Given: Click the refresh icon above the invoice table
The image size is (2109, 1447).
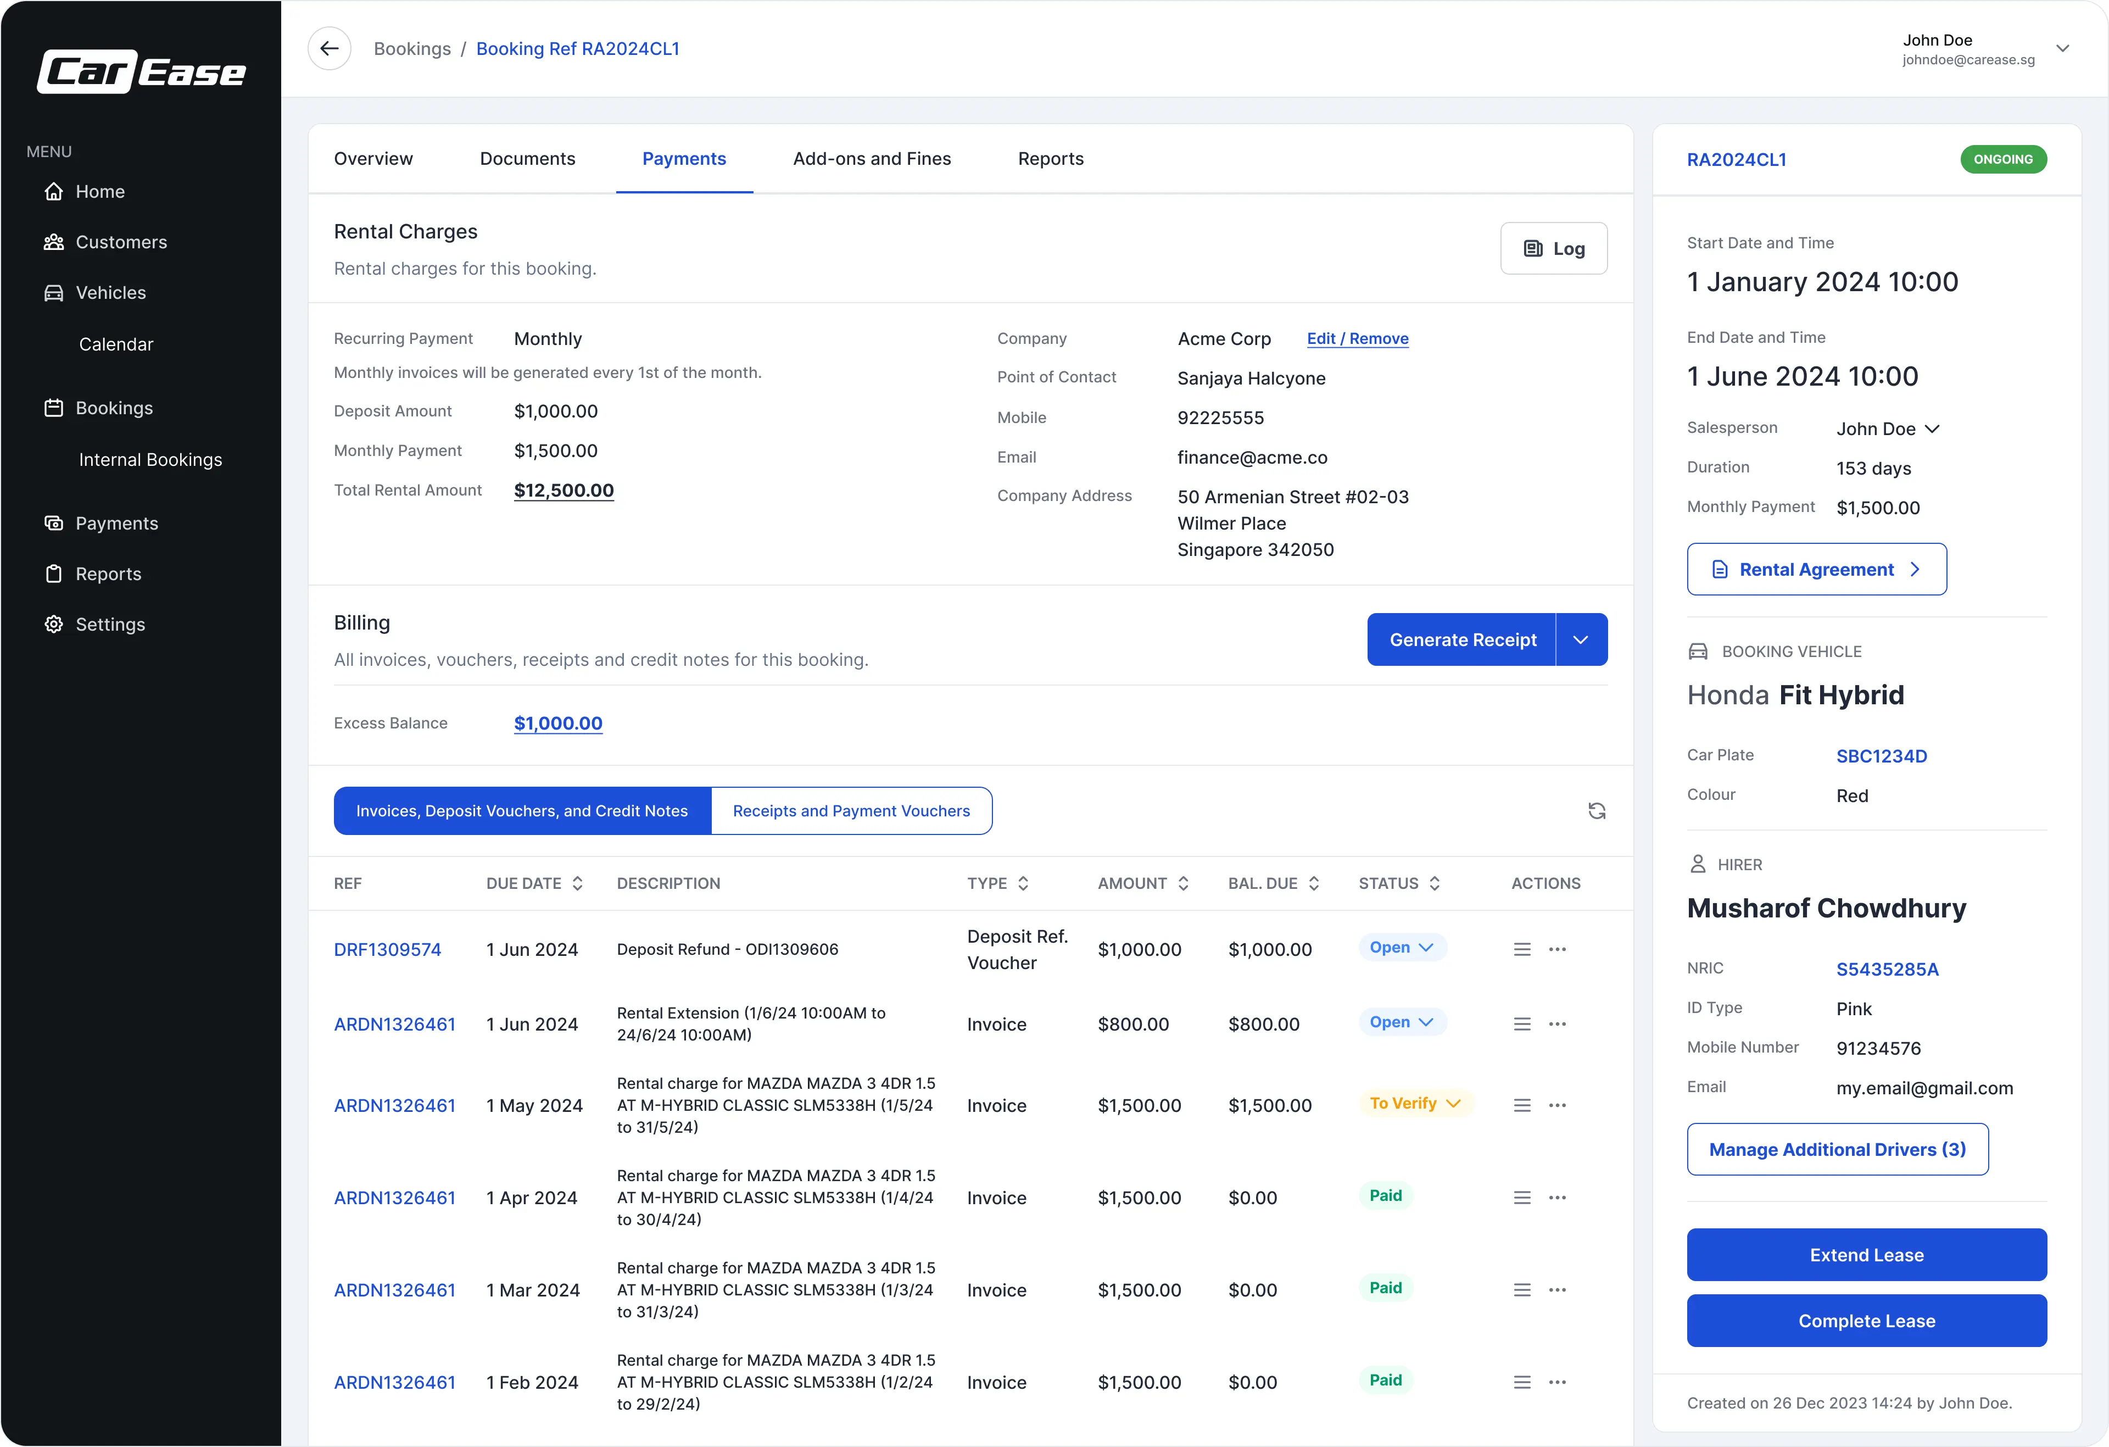Looking at the screenshot, I should (1597, 811).
